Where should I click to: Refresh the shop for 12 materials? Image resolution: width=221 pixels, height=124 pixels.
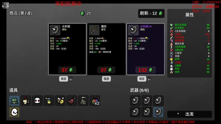151,13
